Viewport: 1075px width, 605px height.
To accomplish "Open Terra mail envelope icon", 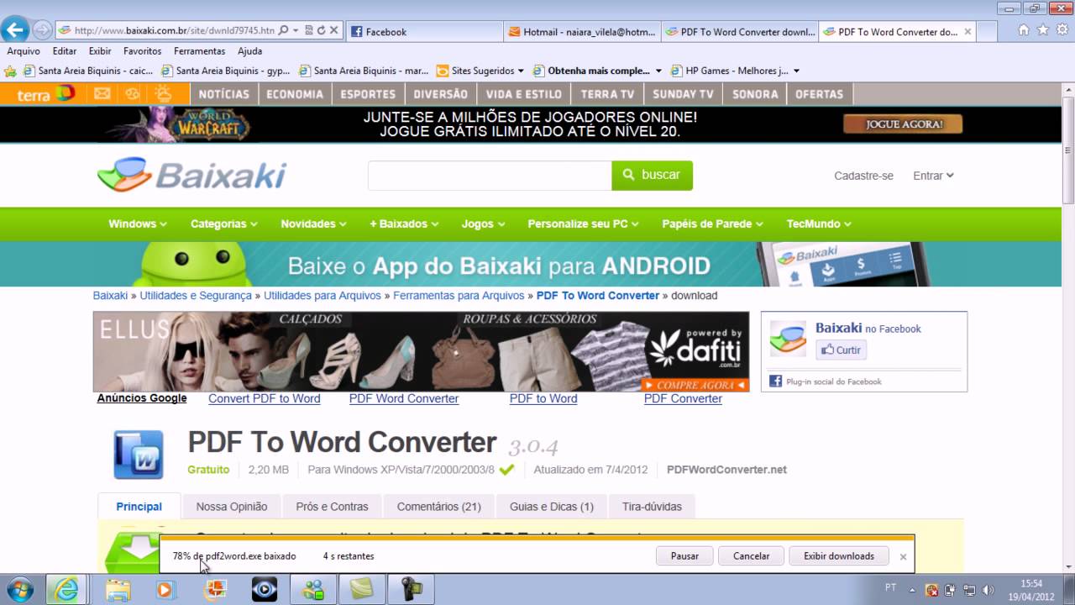I will pos(102,93).
